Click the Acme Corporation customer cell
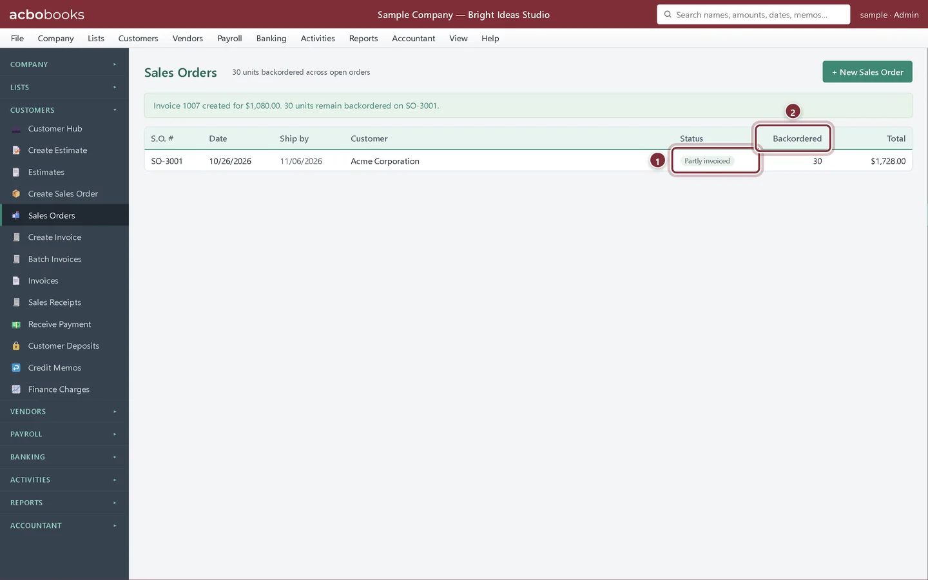This screenshot has height=580, width=928. coord(385,161)
